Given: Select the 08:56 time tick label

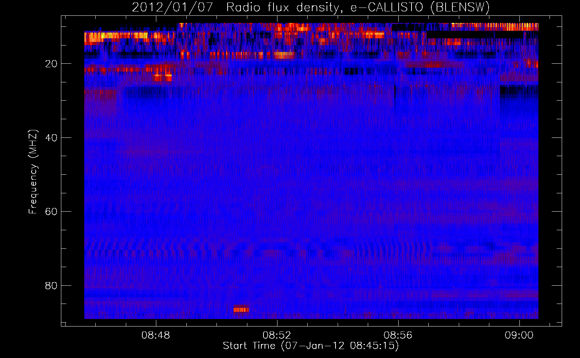Looking at the screenshot, I should [x=398, y=335].
